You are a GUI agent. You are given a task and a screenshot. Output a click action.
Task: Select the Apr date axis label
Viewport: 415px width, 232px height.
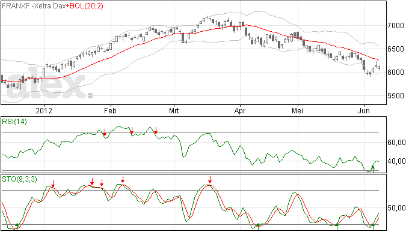pyautogui.click(x=240, y=110)
